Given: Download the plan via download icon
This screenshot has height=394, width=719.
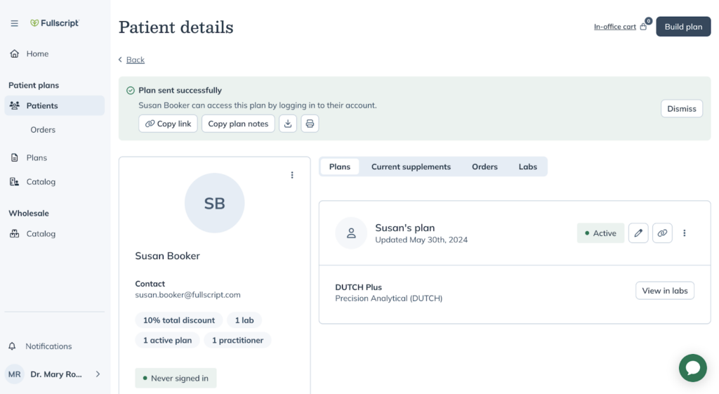Looking at the screenshot, I should (x=288, y=124).
